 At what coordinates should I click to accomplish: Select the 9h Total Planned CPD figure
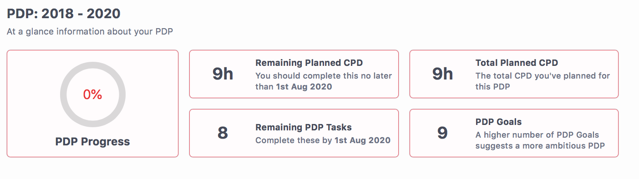[x=442, y=74]
